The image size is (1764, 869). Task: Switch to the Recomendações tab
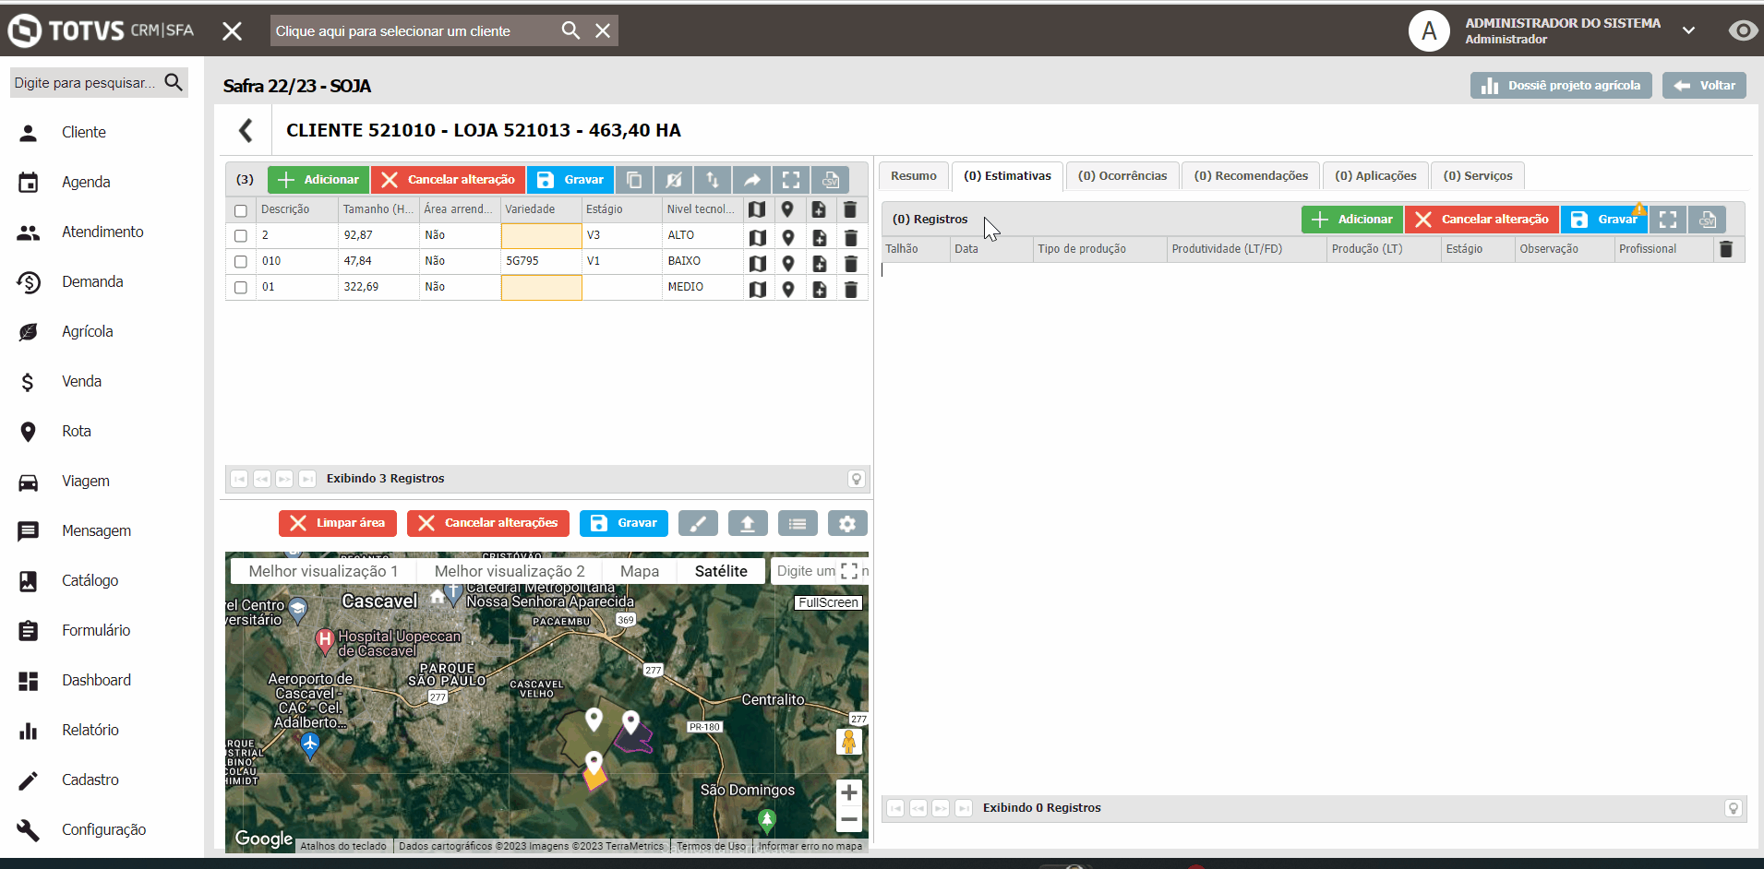[1251, 176]
